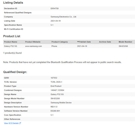Select Design Description Samsung Mobile Device
Image resolution: width=135 pixels, height=126 pixels.
click(x=61, y=103)
